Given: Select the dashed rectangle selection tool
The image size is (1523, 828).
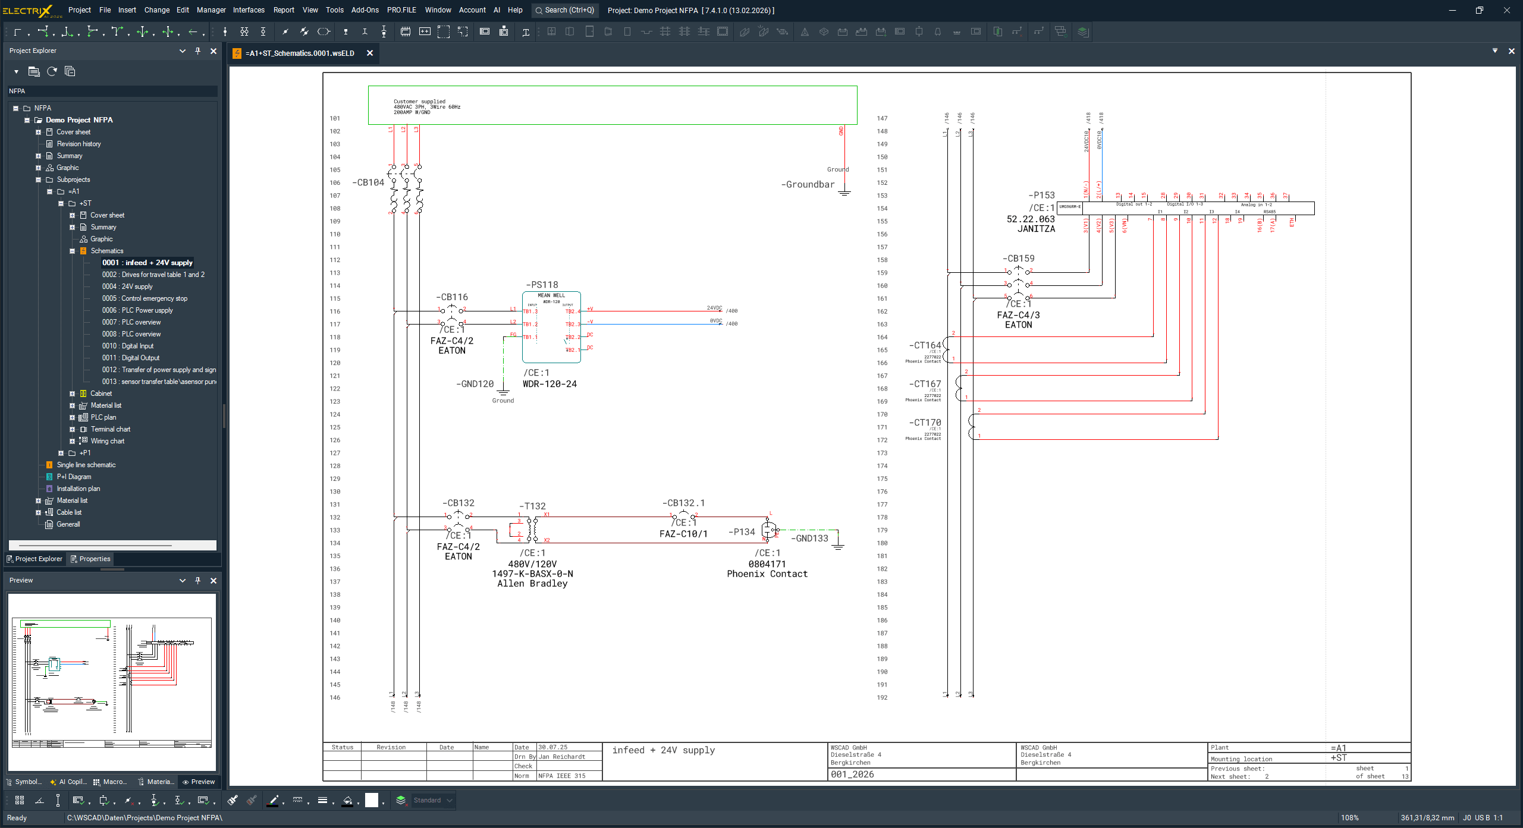Looking at the screenshot, I should coord(444,32).
